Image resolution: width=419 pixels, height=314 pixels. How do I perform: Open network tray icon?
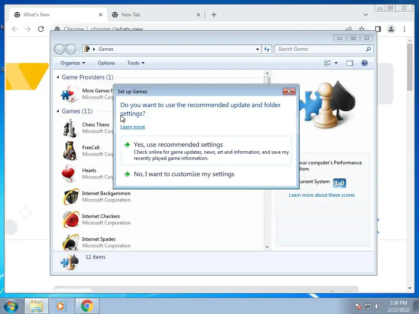click(x=368, y=306)
